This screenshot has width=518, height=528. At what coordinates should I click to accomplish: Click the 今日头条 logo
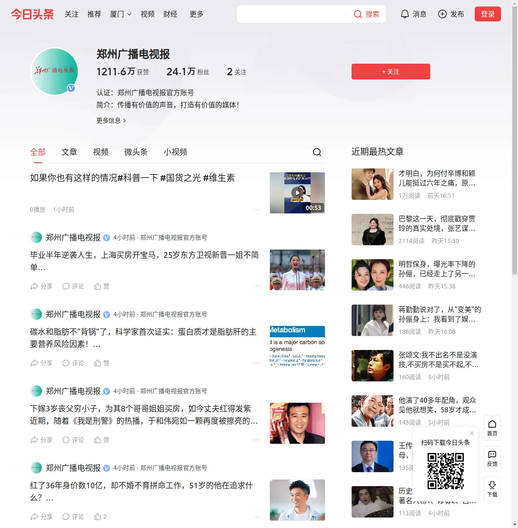coord(32,14)
